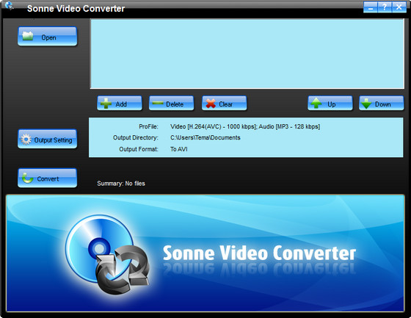Start conversion with the Convert button
411x318 pixels.
48,178
